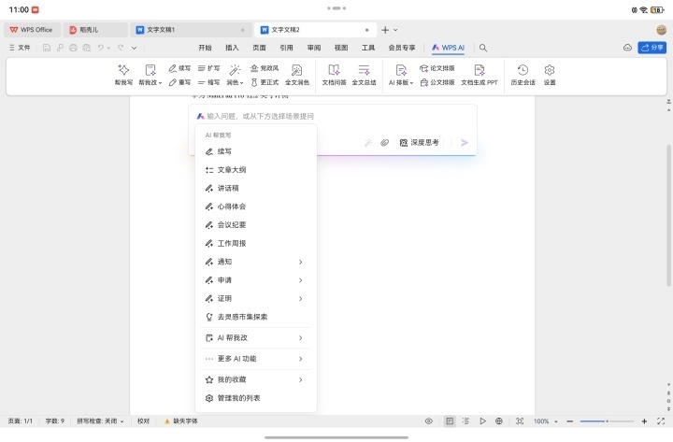Toggle the 深度思考 deep thinking button

click(x=420, y=142)
